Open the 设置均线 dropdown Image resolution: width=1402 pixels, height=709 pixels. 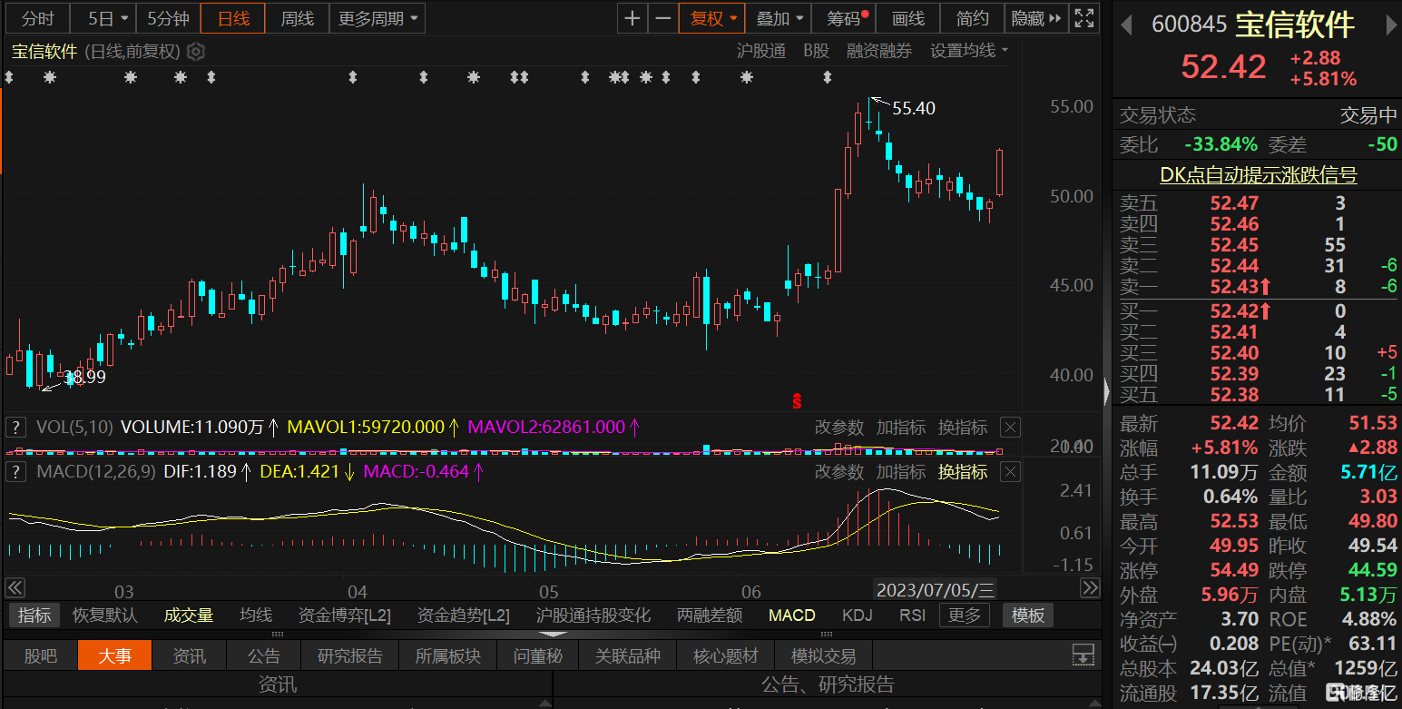coord(968,52)
